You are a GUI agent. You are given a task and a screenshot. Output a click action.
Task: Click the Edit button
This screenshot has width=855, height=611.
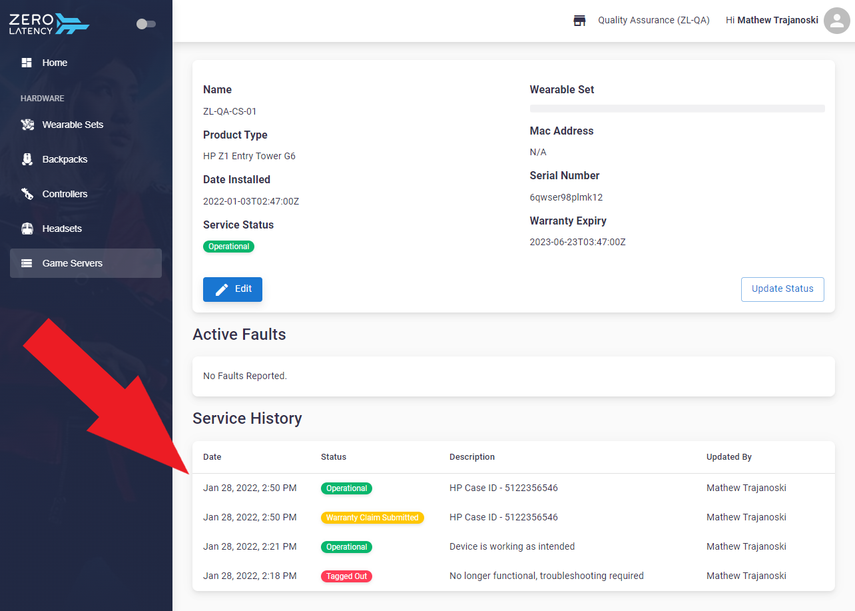point(232,289)
